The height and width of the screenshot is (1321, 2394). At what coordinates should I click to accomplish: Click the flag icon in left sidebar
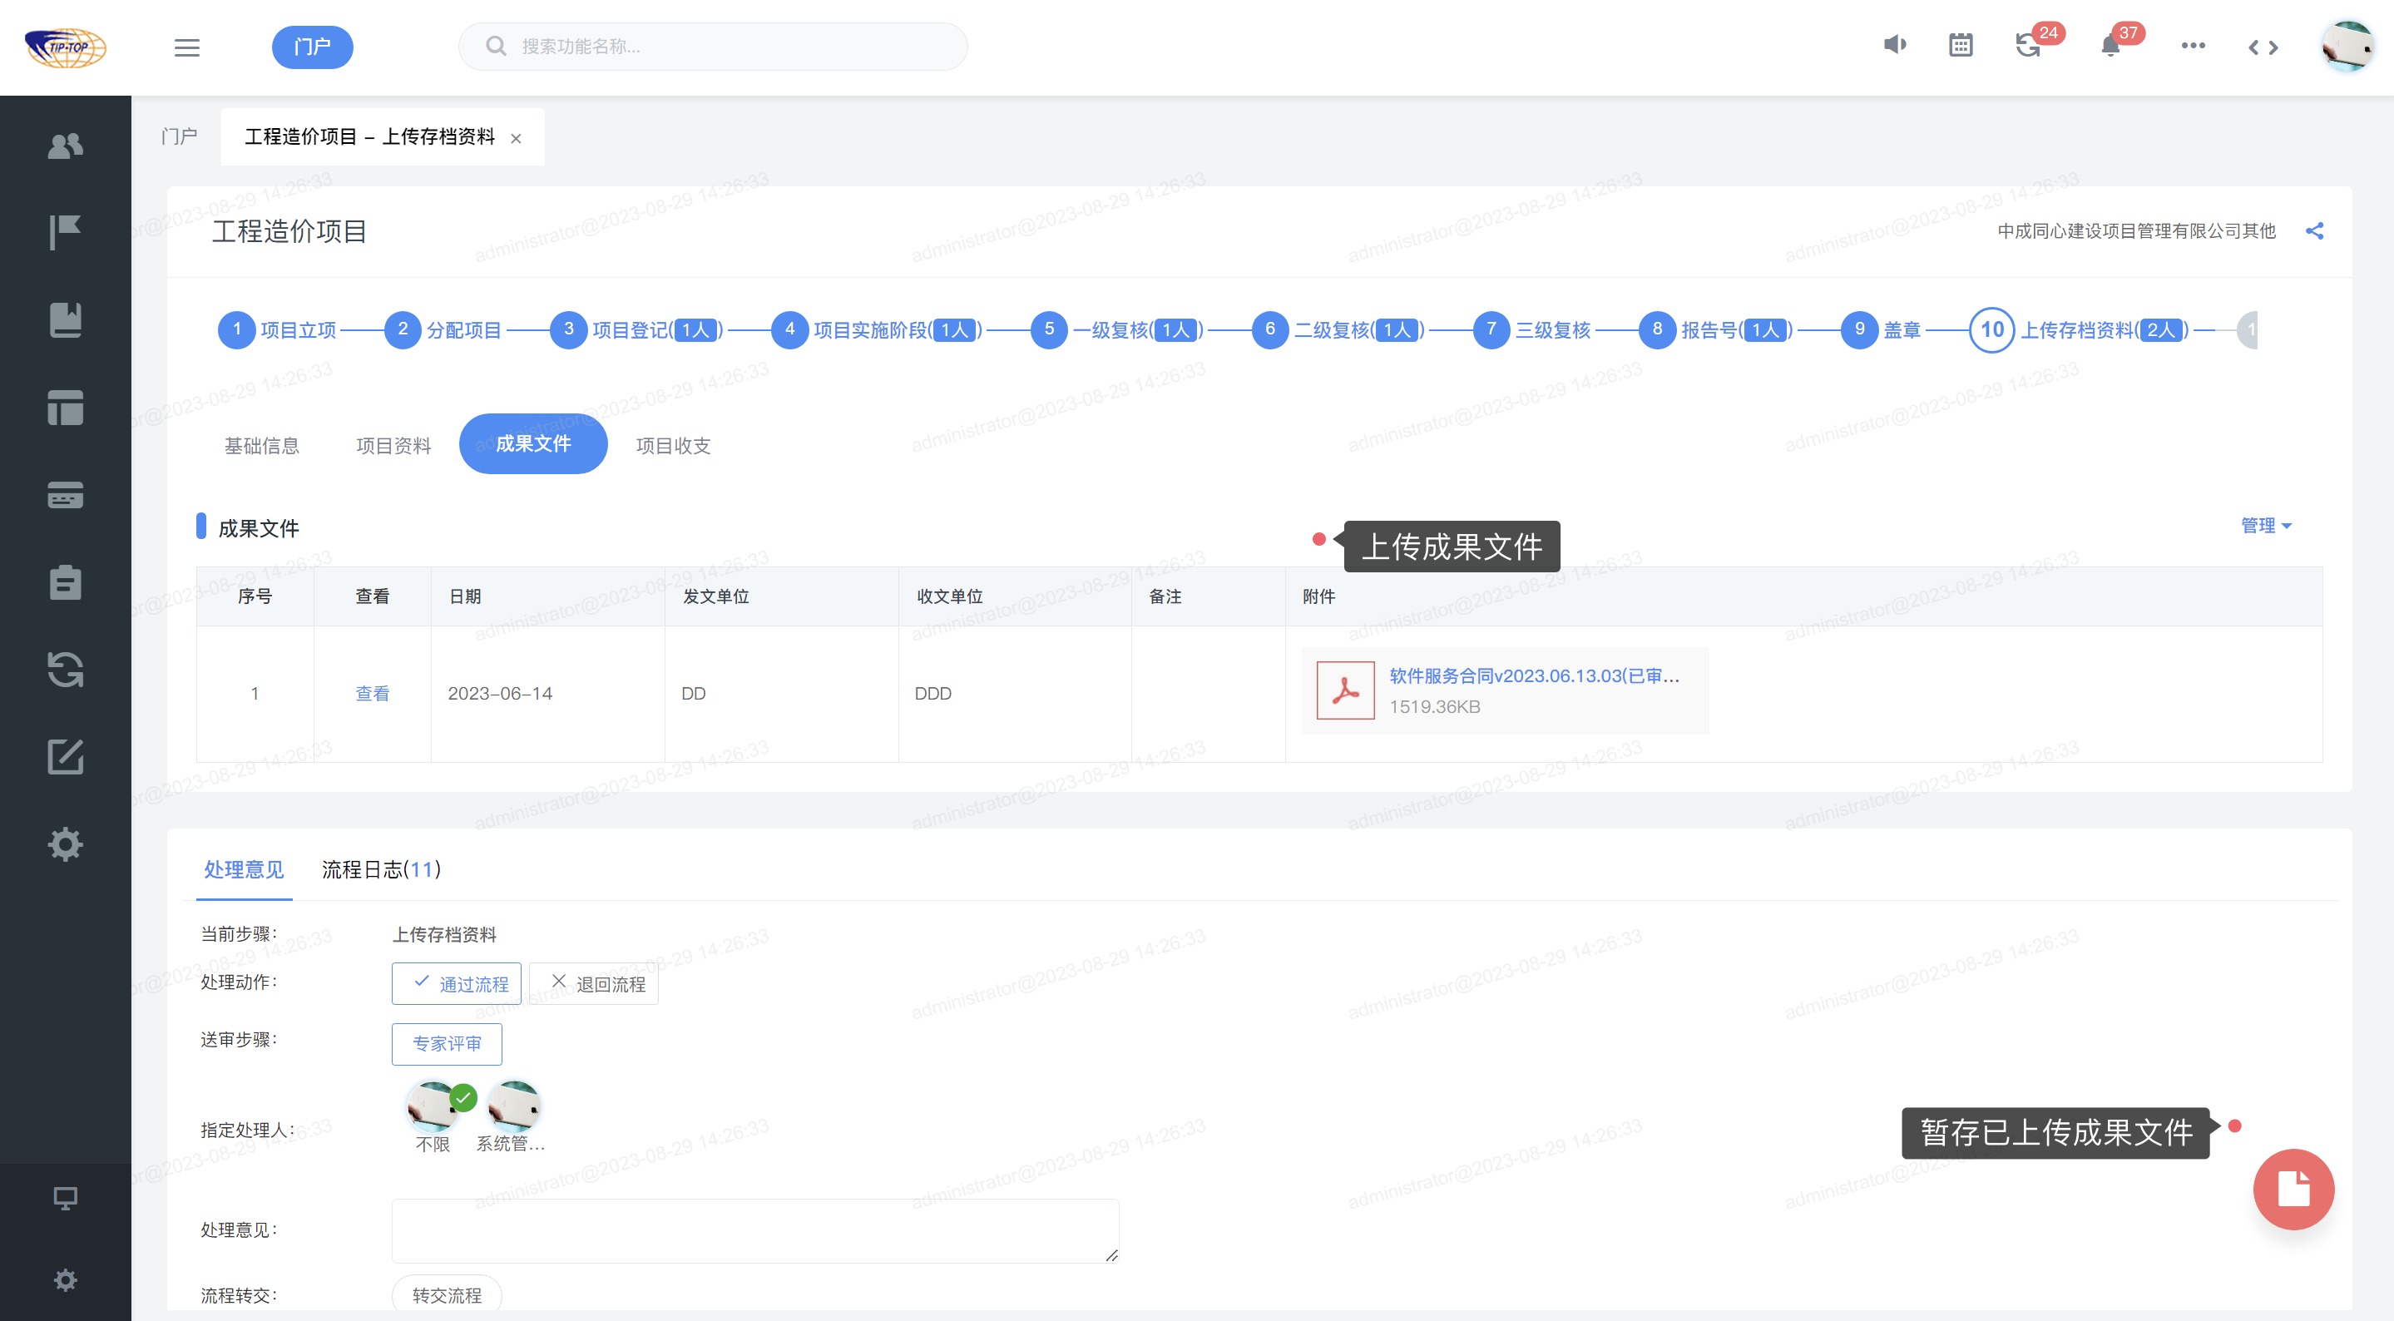point(65,231)
